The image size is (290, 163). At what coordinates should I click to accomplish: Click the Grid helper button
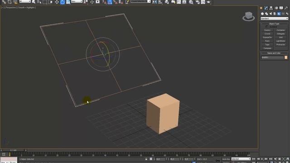(x=281, y=37)
